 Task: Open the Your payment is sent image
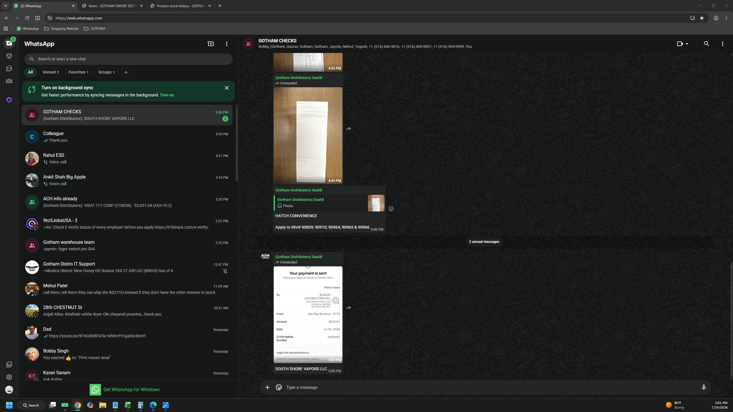tap(308, 314)
